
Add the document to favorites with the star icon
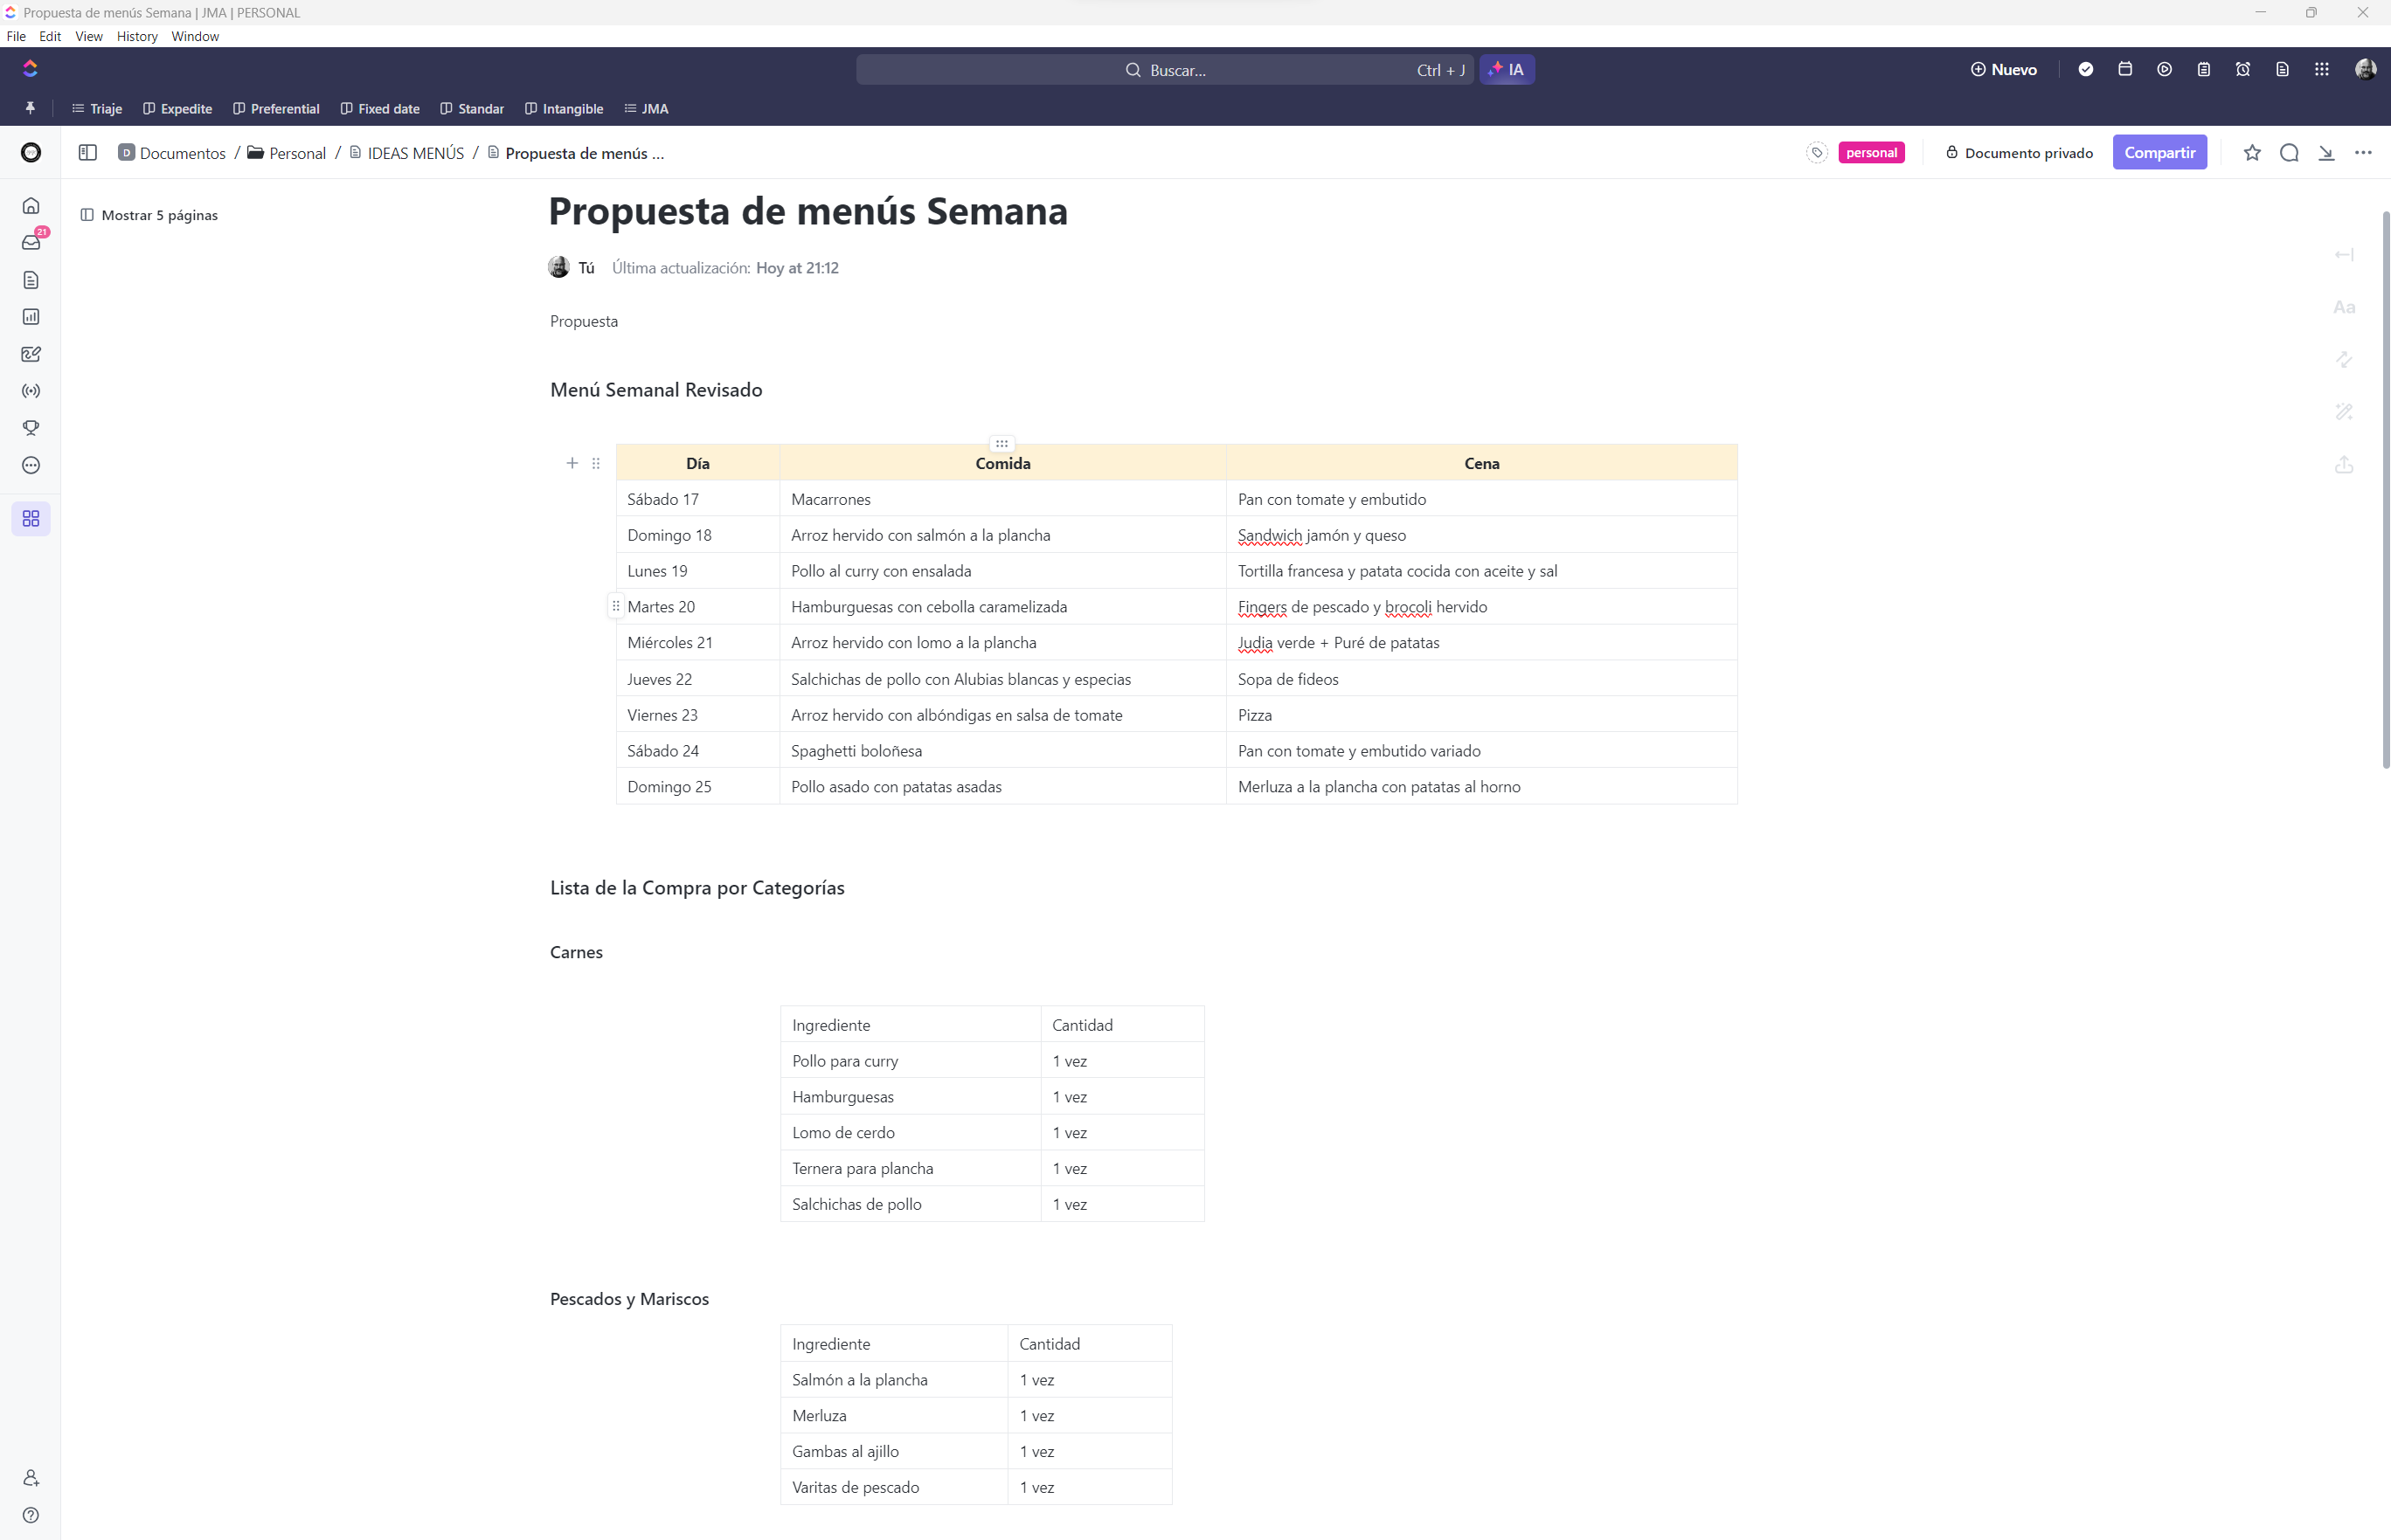point(2252,153)
